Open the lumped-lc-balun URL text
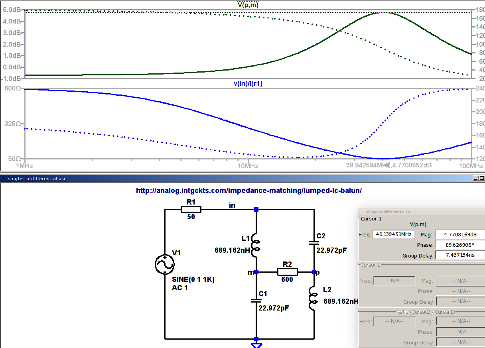 coord(248,191)
